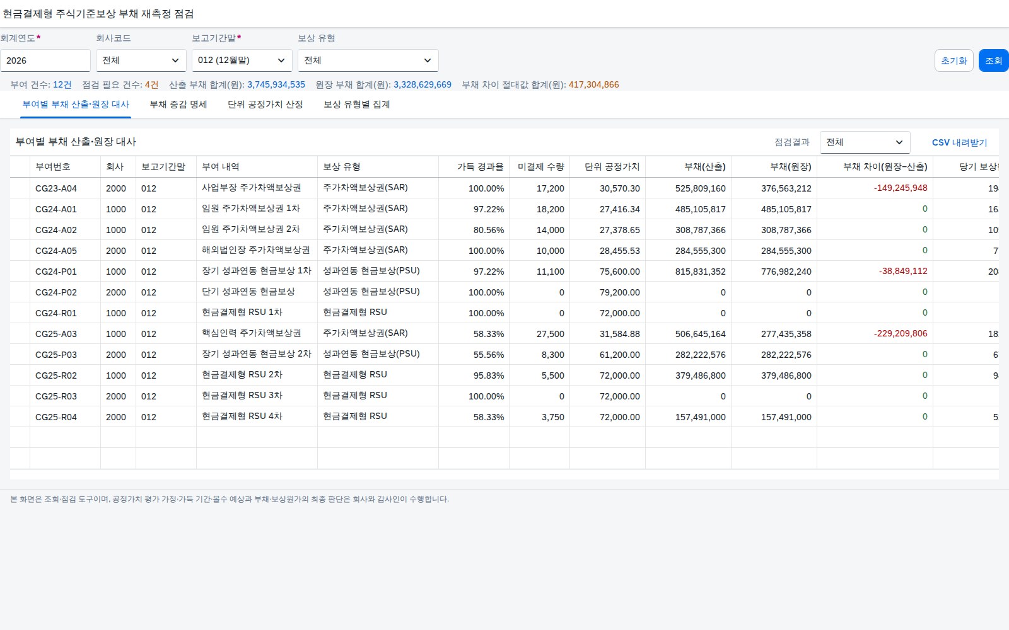Switch to 단위 공정가치 산정 tab
Viewport: 1009px width, 630px height.
pos(265,105)
